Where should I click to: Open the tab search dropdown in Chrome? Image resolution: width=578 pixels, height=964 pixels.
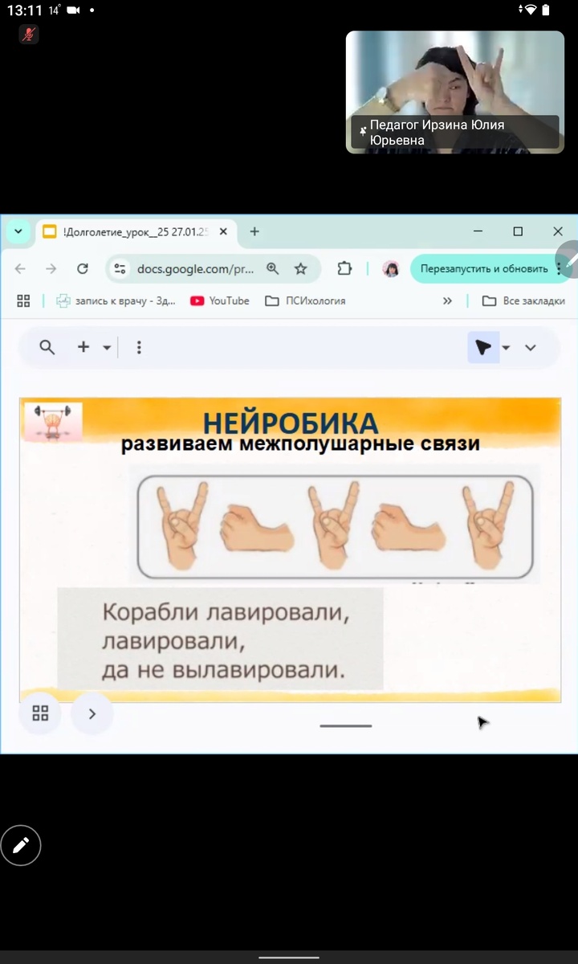click(x=18, y=231)
